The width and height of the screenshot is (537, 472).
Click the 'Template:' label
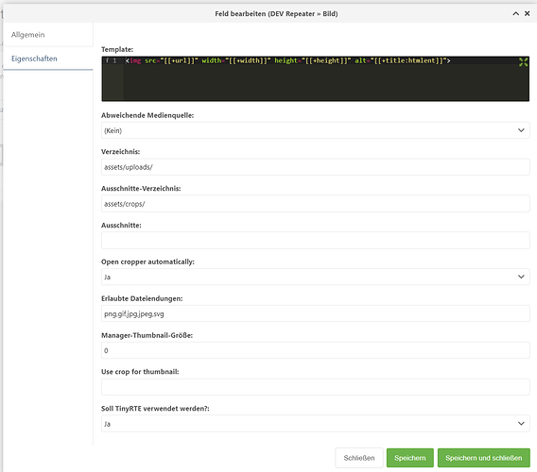coord(117,49)
